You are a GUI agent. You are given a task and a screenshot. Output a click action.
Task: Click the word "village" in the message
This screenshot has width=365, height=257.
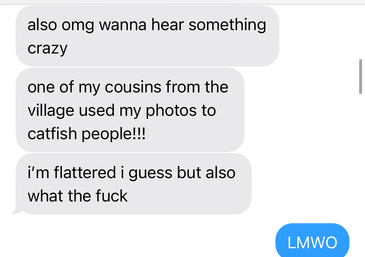51,111
